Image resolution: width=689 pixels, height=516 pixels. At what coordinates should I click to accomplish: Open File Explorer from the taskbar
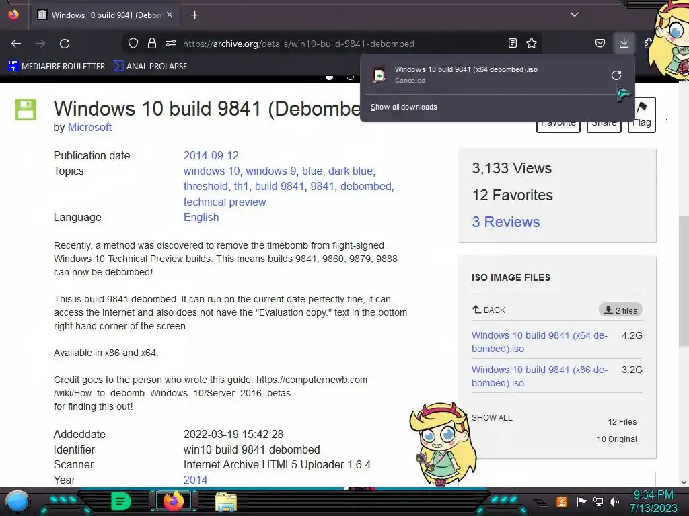point(226,502)
